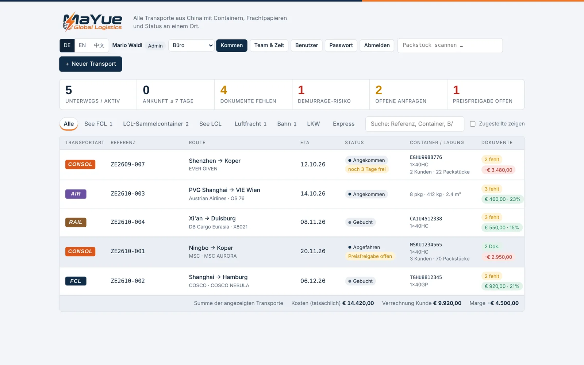The width and height of the screenshot is (584, 365).
Task: Open the Preisfreigabe offen stat card
Action: [x=486, y=95]
